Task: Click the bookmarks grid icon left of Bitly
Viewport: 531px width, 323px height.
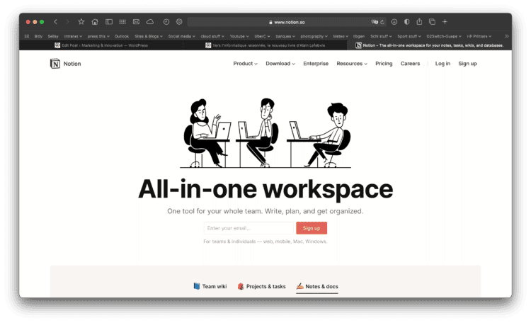Action: (x=27, y=36)
